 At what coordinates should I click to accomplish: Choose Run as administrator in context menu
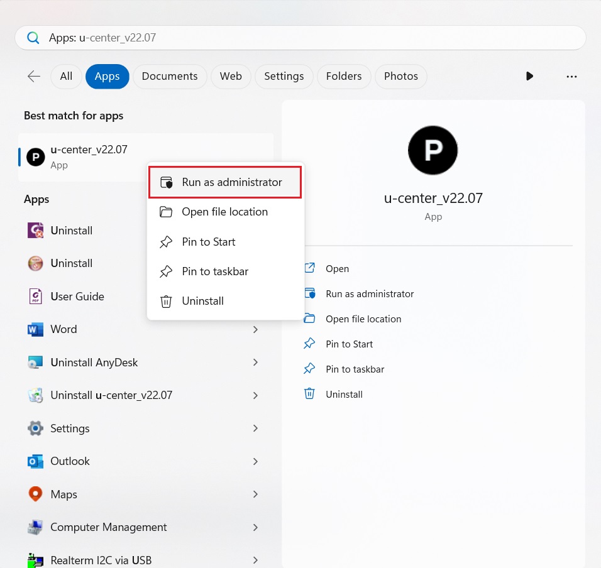click(x=225, y=182)
